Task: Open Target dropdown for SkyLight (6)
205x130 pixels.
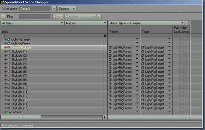Action: pos(169,71)
